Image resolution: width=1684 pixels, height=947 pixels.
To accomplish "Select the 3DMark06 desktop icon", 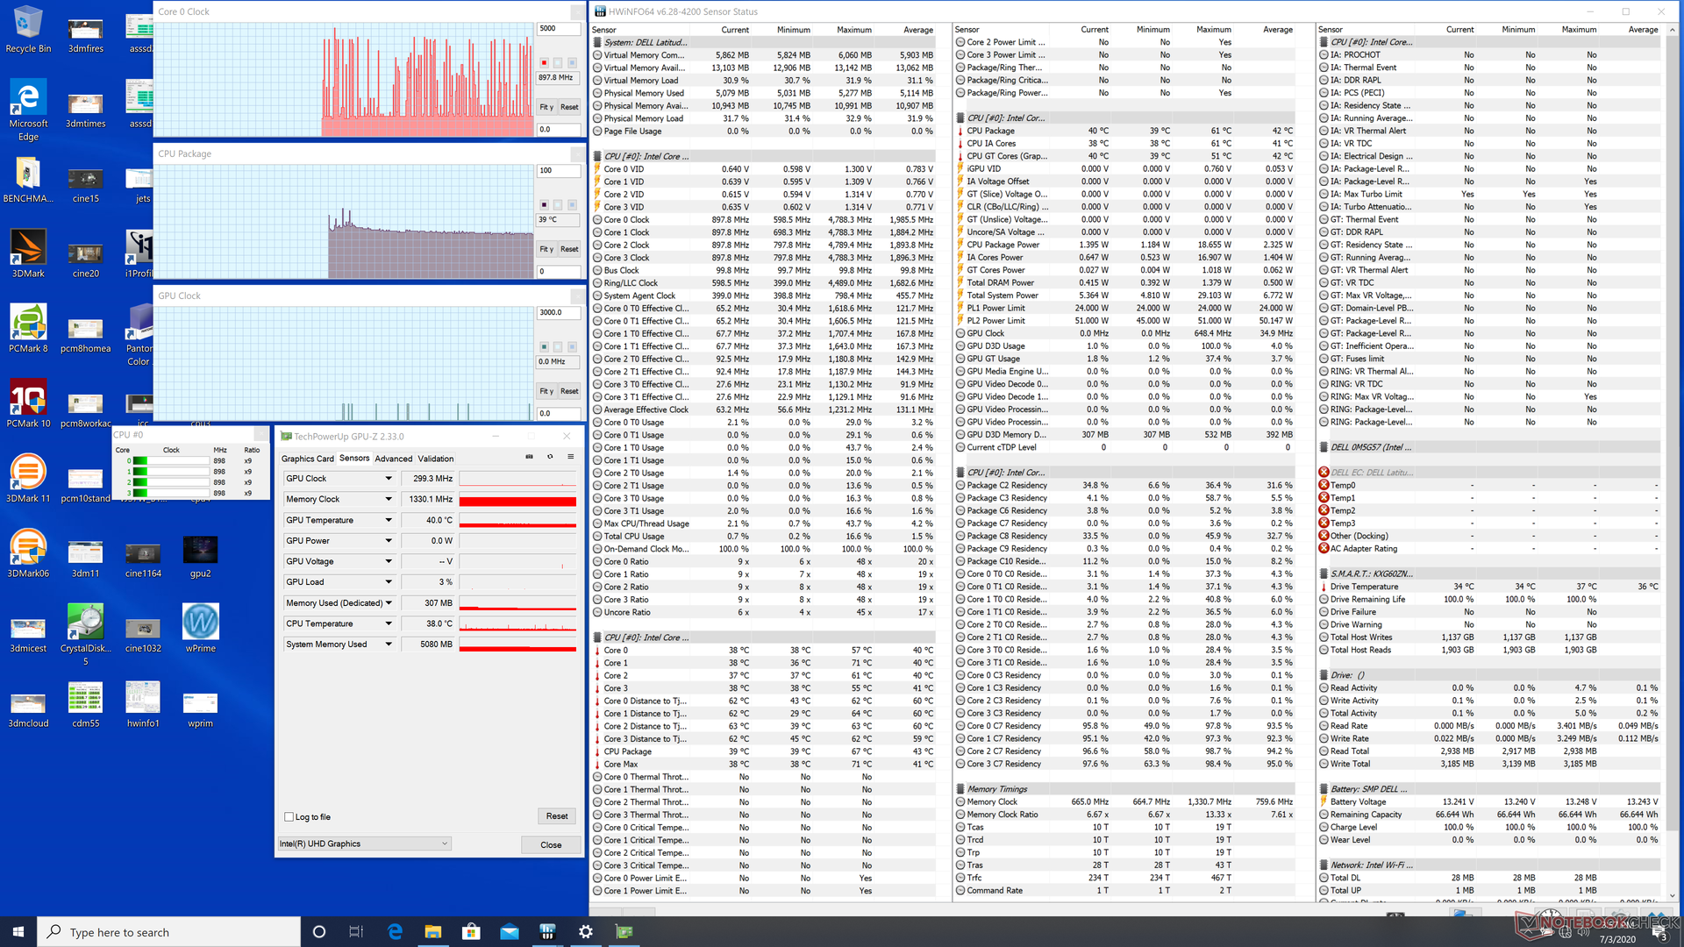I will click(x=28, y=553).
